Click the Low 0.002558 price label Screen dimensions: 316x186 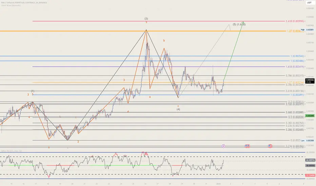point(307,141)
